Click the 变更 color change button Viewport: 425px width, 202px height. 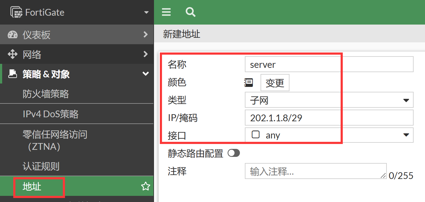pyautogui.click(x=275, y=82)
